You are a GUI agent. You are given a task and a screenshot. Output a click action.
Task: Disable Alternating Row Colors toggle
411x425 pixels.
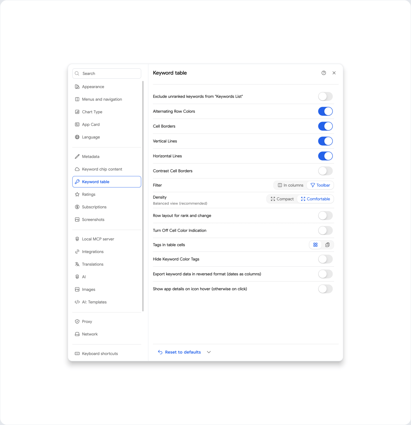[x=325, y=111]
